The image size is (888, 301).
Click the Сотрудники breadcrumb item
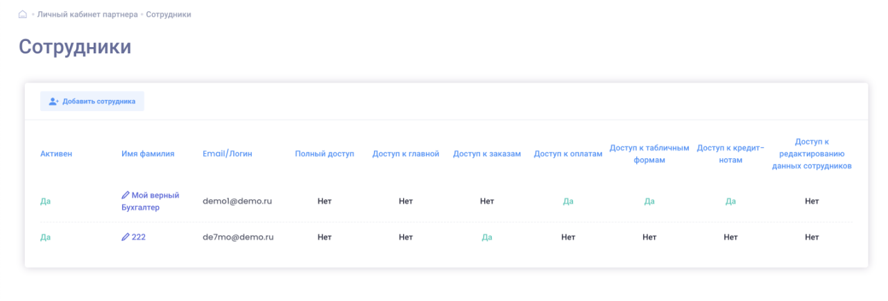pyautogui.click(x=169, y=15)
